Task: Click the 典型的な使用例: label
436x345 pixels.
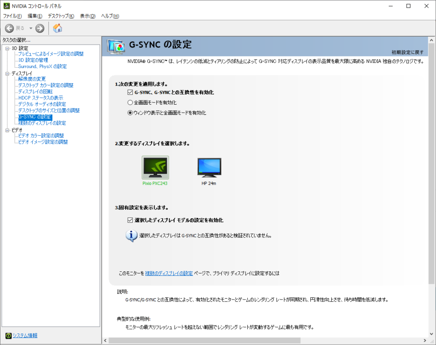Action: [x=133, y=319]
